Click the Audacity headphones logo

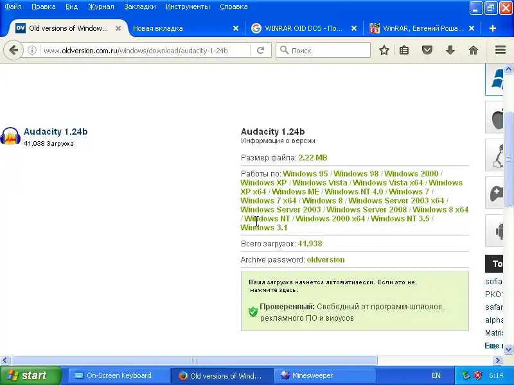pos(10,136)
